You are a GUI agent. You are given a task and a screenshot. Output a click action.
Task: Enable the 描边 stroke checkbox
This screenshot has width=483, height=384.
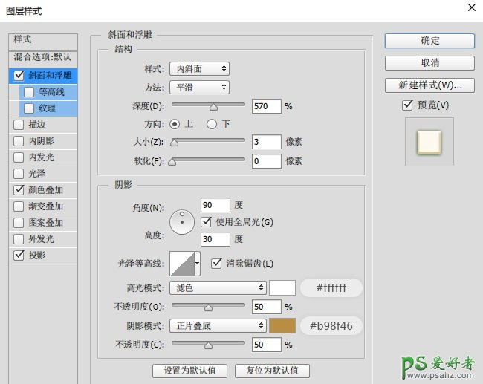coord(19,125)
